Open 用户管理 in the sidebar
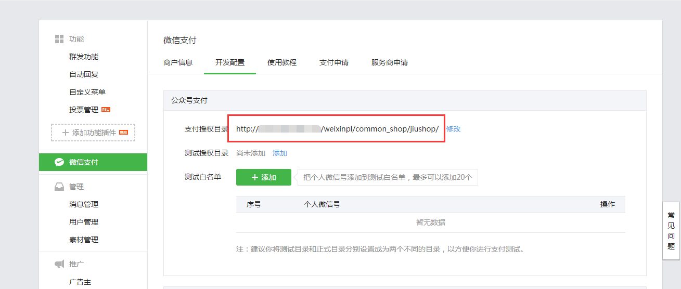This screenshot has width=681, height=289. [x=83, y=222]
